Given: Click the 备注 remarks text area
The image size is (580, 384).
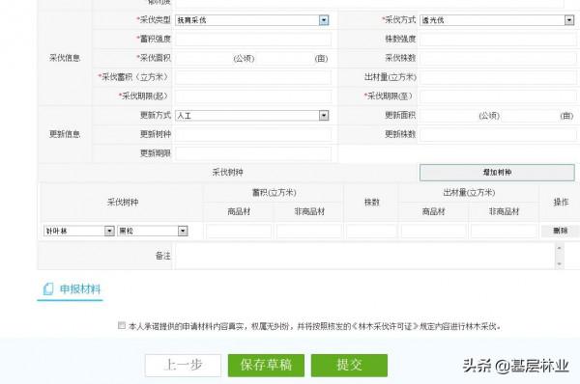Looking at the screenshot, I should click(365, 256).
